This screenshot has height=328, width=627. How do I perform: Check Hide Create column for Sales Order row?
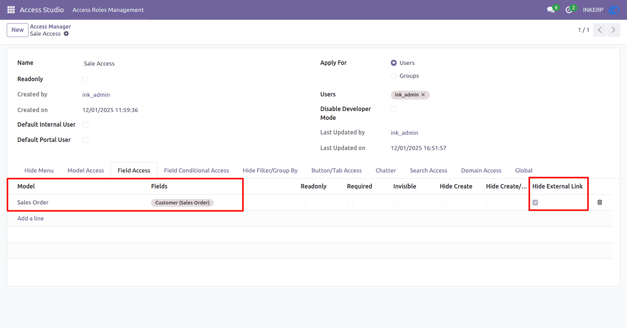442,202
